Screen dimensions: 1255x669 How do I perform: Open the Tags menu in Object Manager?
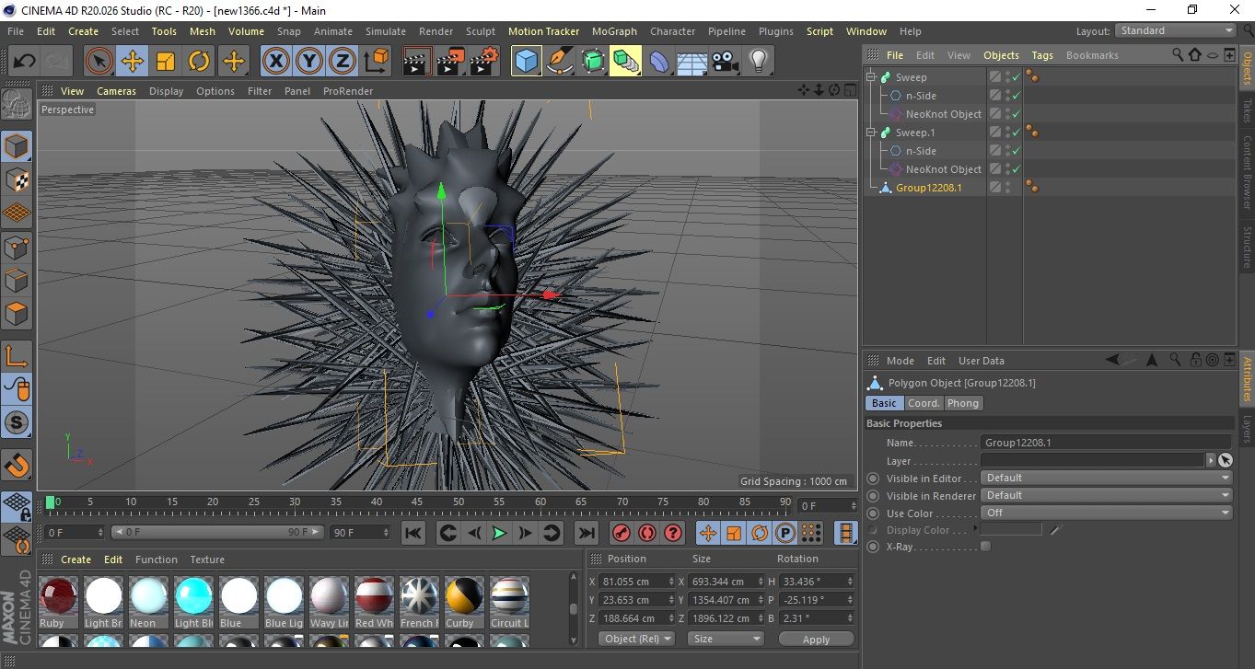(1041, 55)
